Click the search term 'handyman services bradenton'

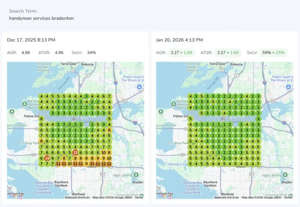point(41,18)
